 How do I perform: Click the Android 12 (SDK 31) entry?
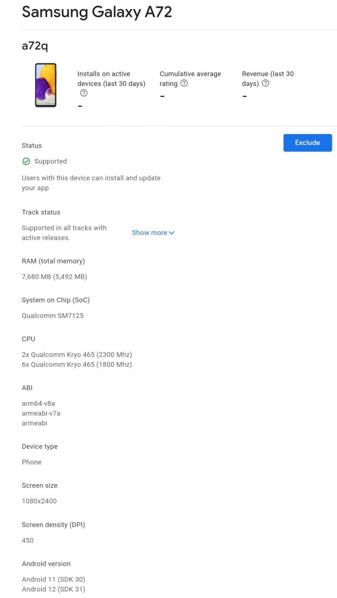(x=53, y=589)
